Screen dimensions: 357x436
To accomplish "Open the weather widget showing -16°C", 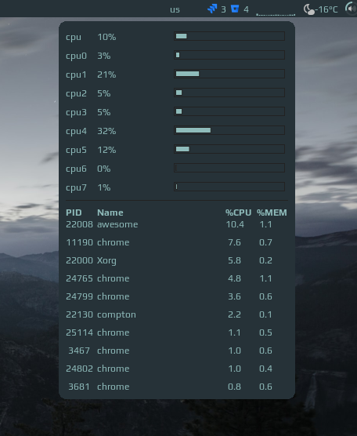I will tap(320, 9).
